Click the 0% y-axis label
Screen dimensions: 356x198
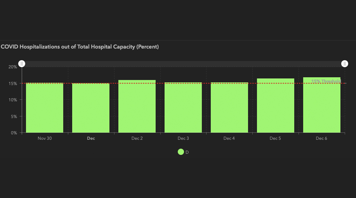click(14, 133)
